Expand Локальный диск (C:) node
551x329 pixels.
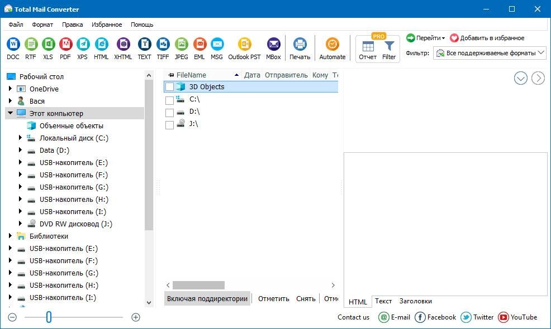(x=20, y=138)
